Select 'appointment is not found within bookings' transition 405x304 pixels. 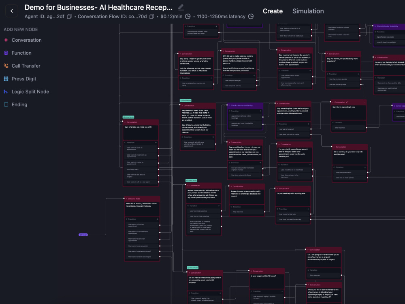tap(245, 124)
